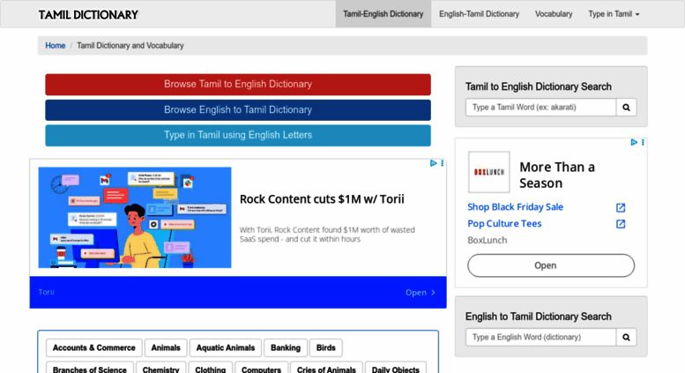Click the Tamil to English search magnifier icon

[626, 108]
